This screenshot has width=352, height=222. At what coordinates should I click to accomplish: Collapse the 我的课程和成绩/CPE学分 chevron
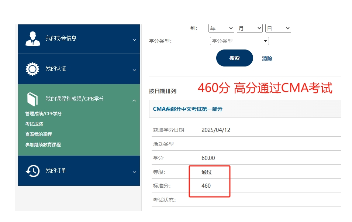click(134, 100)
